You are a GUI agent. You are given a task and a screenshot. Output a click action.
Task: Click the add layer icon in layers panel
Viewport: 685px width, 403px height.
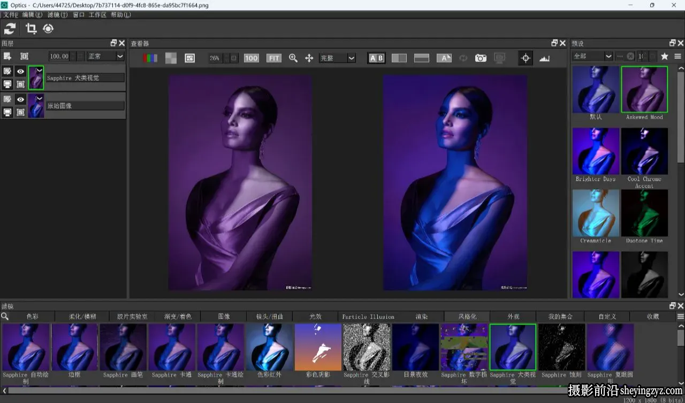point(7,56)
